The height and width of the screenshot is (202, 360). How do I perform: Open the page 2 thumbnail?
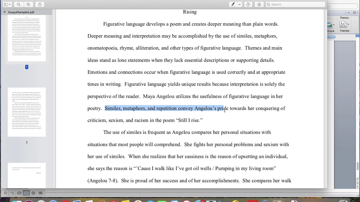[27, 112]
